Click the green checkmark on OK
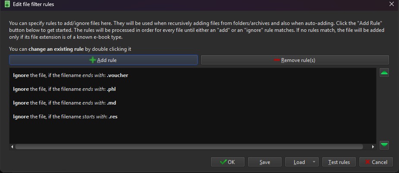Viewport: 399px width, 173px height. 223,162
